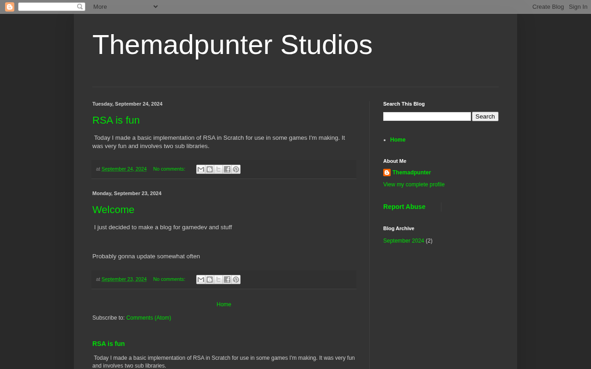Open the RSA is fun post title

click(x=116, y=120)
